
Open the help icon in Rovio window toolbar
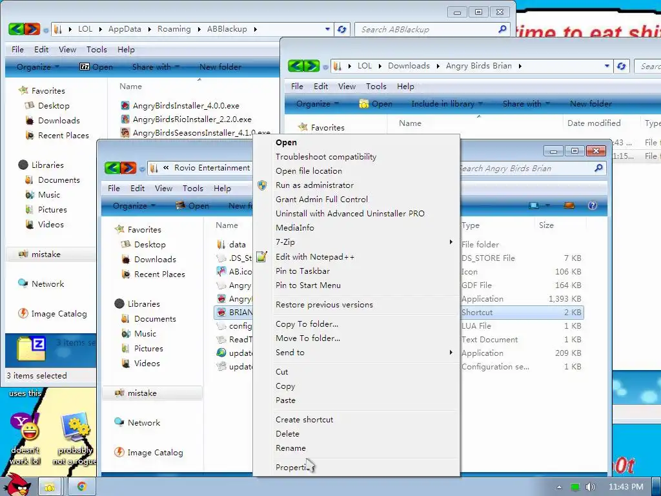coord(593,205)
